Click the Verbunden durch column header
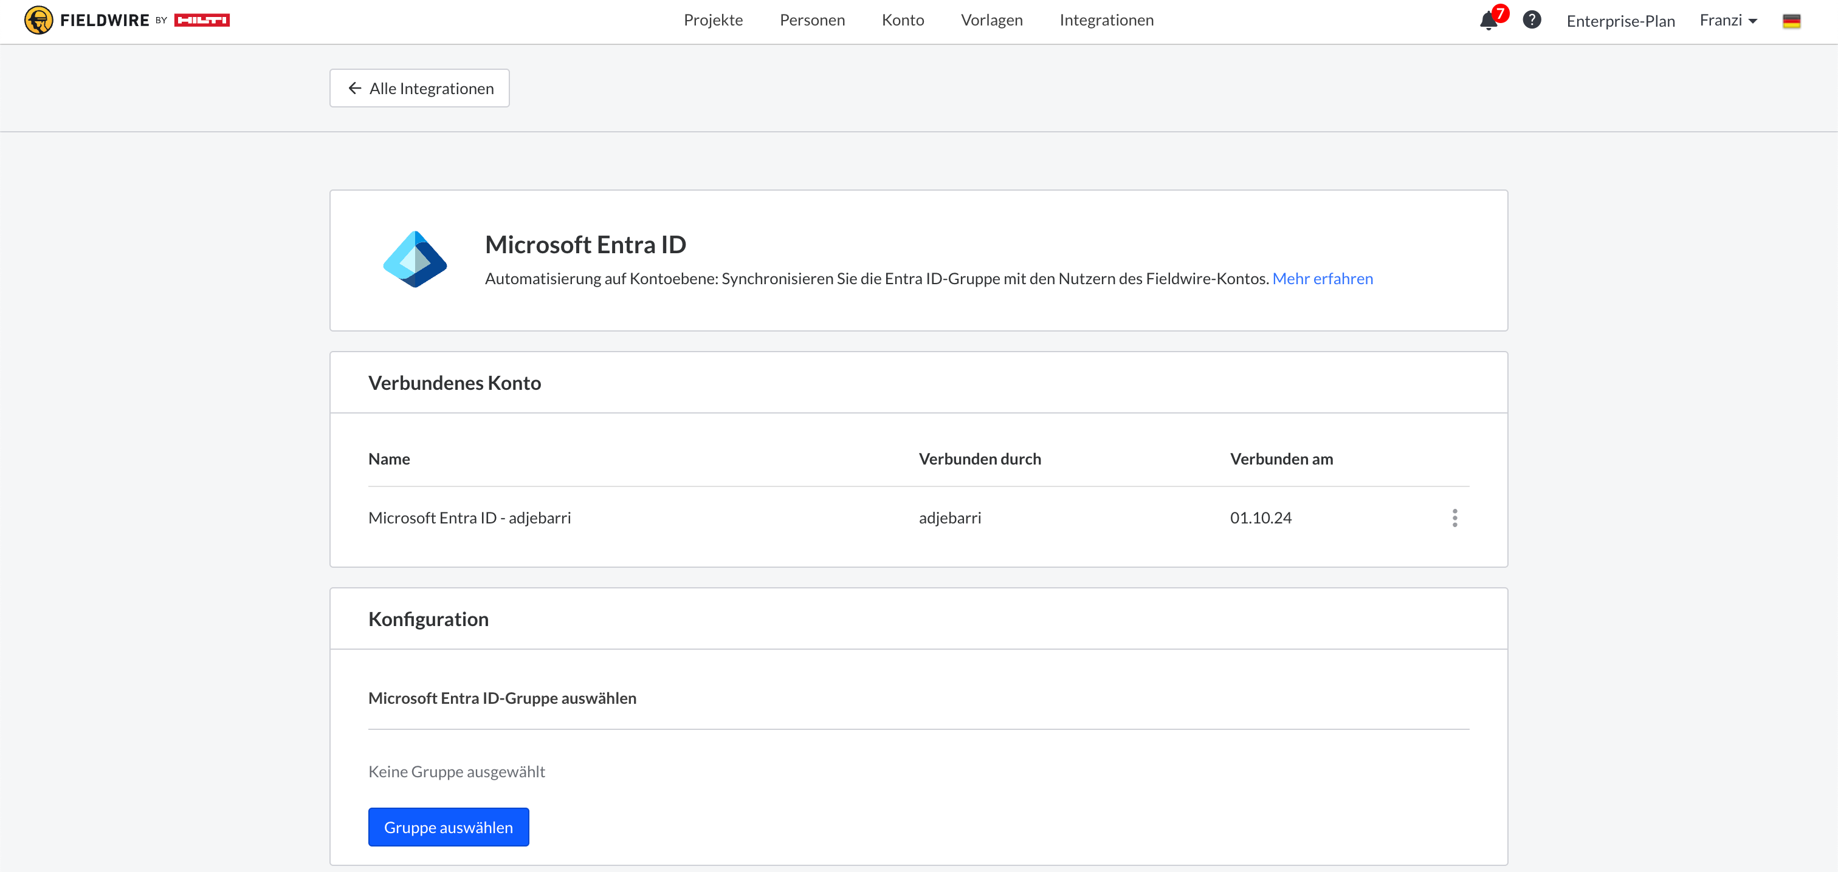The width and height of the screenshot is (1838, 872). [980, 459]
